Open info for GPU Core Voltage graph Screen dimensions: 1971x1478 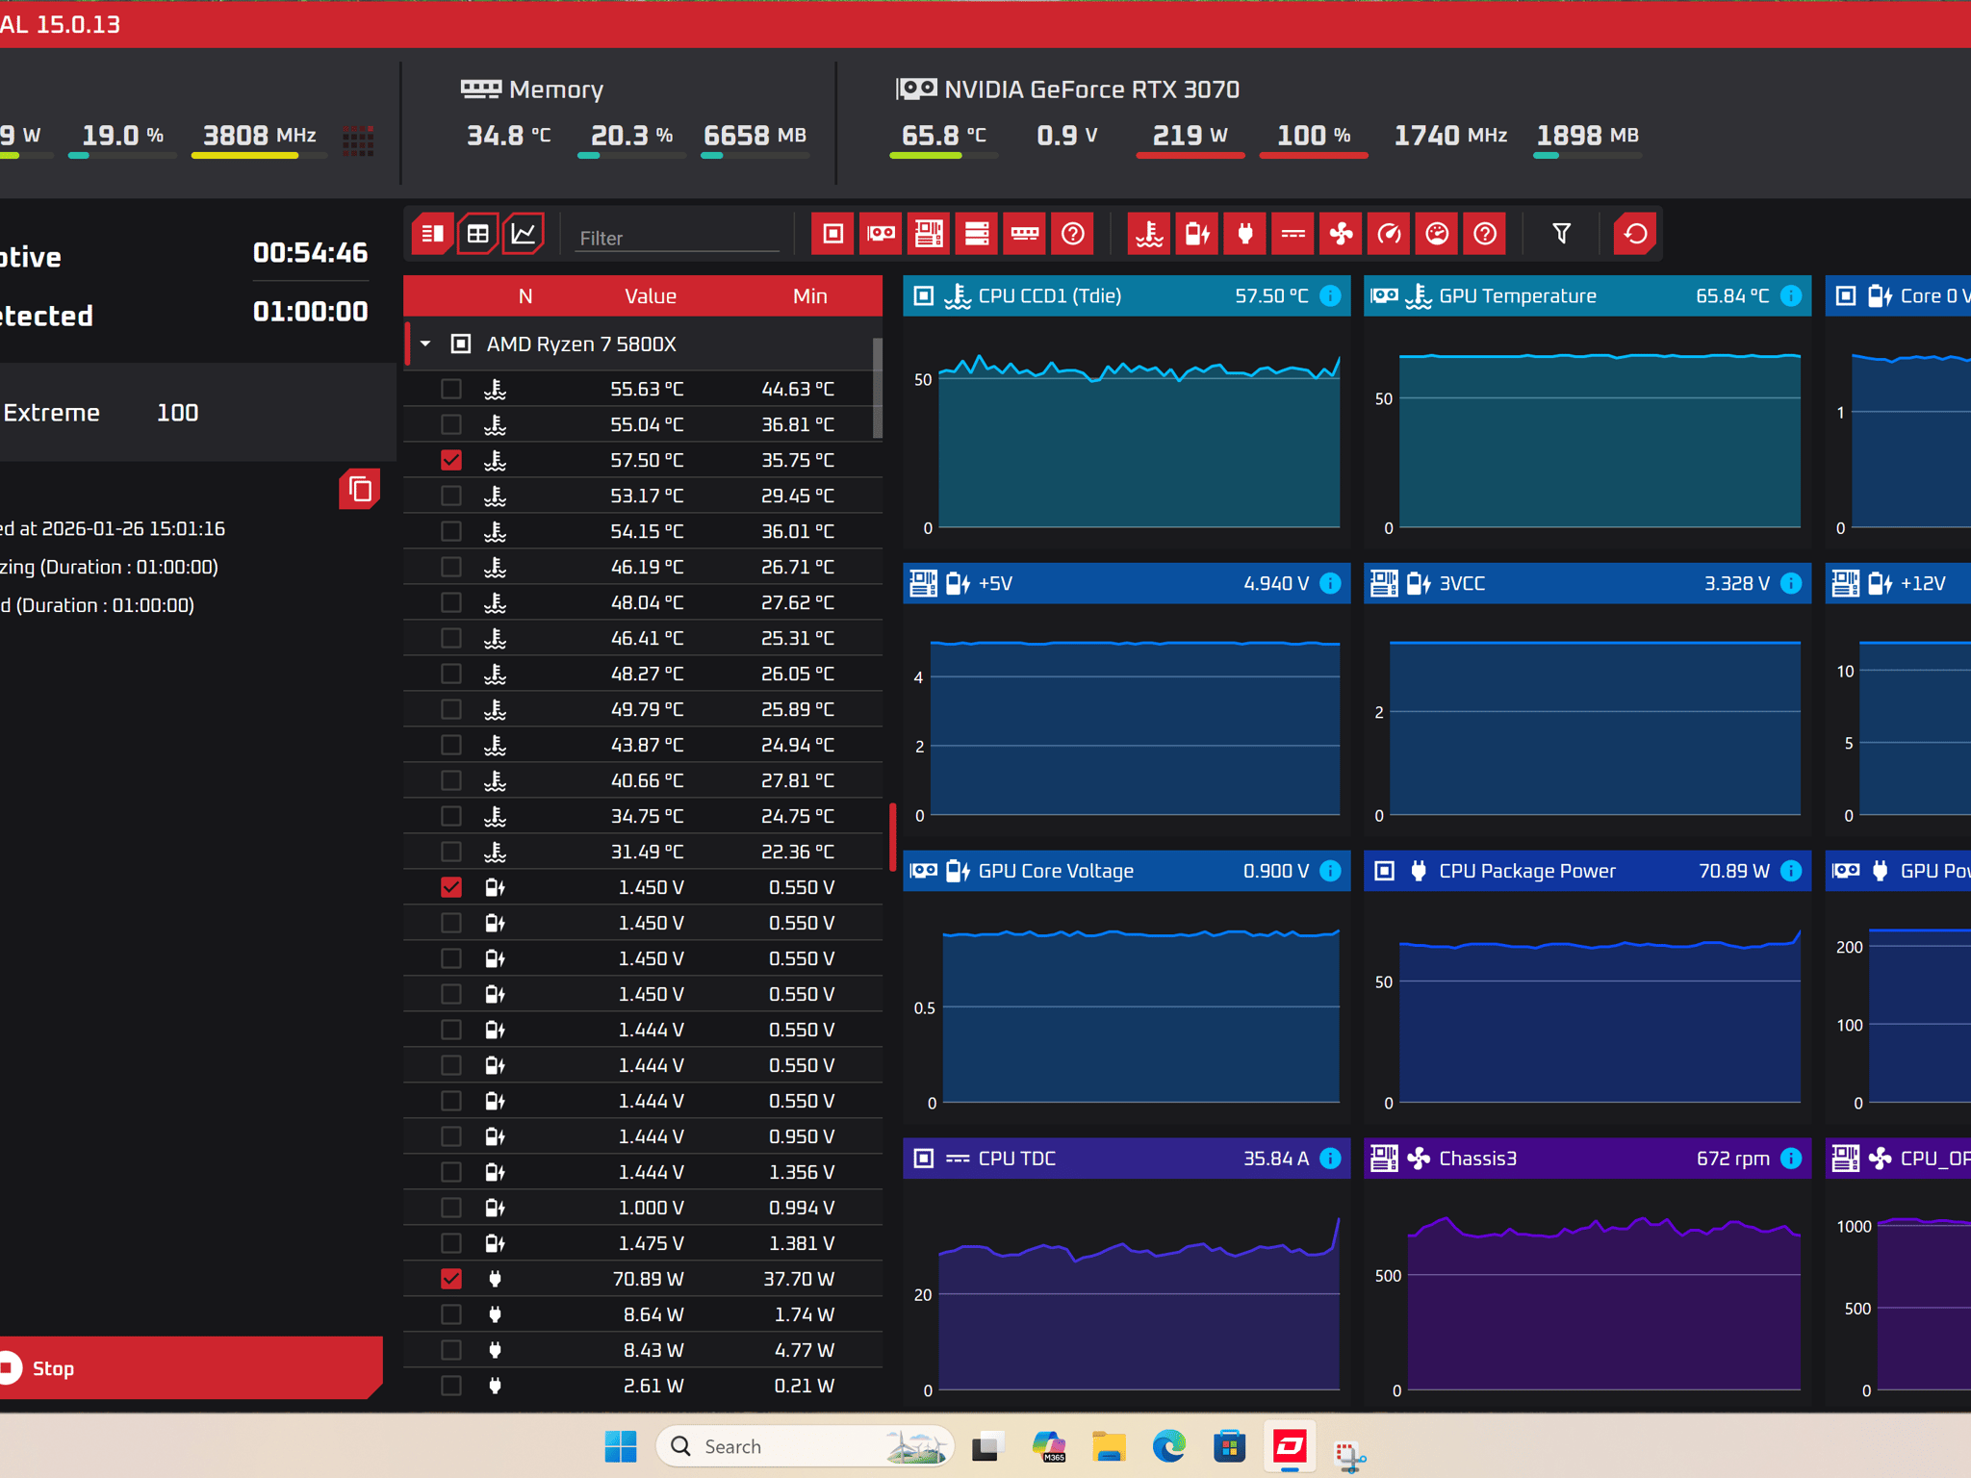click(1331, 871)
